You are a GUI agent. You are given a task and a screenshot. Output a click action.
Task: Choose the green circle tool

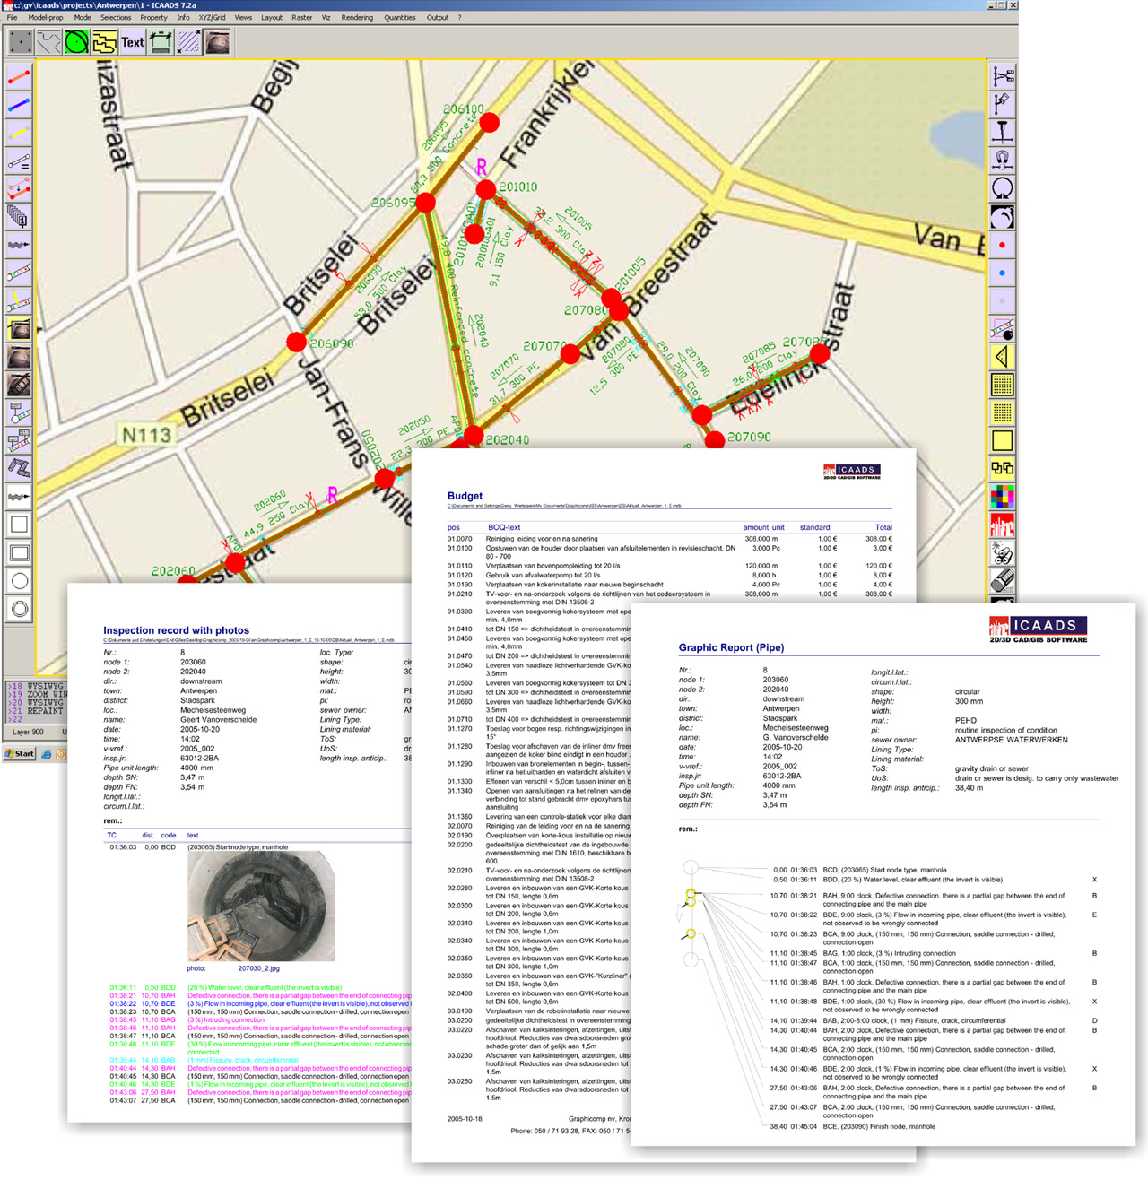click(77, 41)
